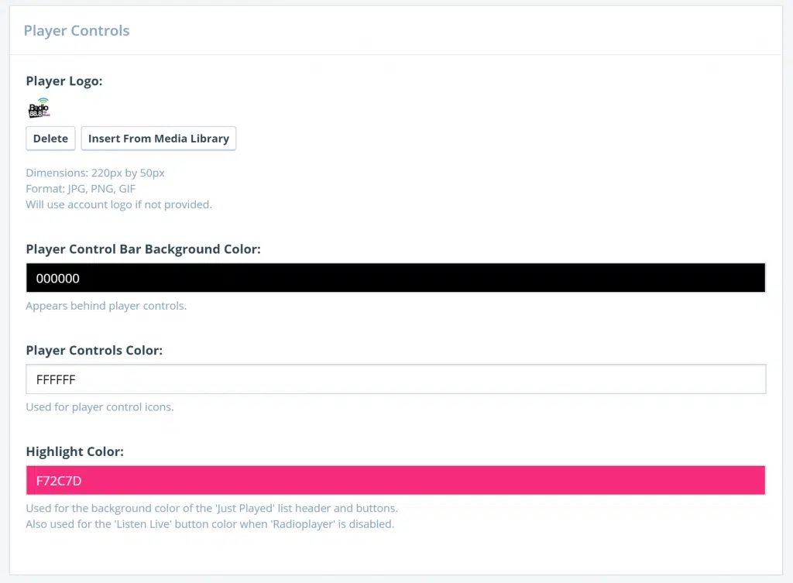
Task: Click the Player Controls Color label
Action: (94, 350)
